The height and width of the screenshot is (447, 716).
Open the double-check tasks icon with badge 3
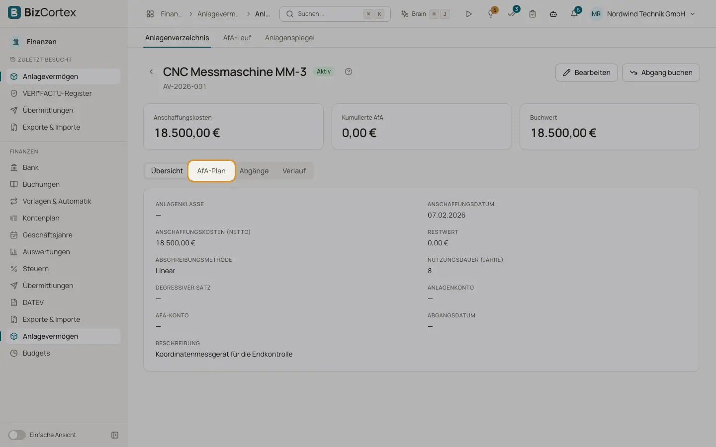[x=512, y=13]
